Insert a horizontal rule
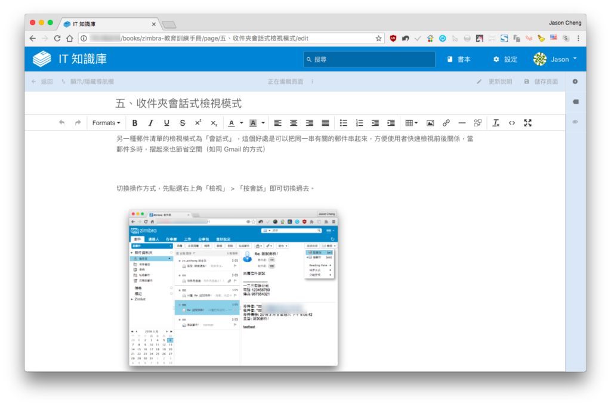The width and height of the screenshot is (611, 407). coord(462,123)
